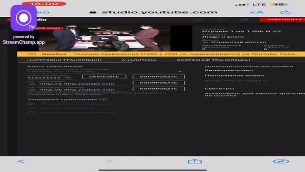Open the Safari share sheet icon
This screenshot has height=172, width=305.
tap(195, 161)
